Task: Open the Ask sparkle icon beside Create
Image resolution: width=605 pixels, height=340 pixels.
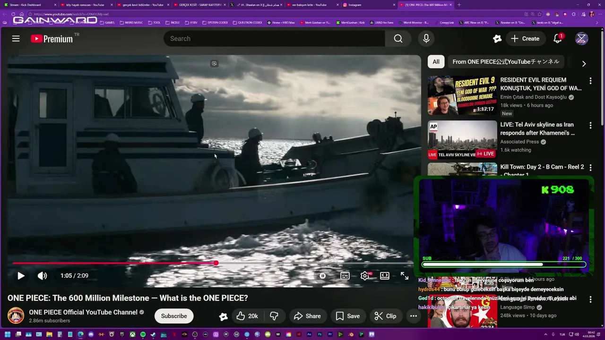Action: [497, 39]
